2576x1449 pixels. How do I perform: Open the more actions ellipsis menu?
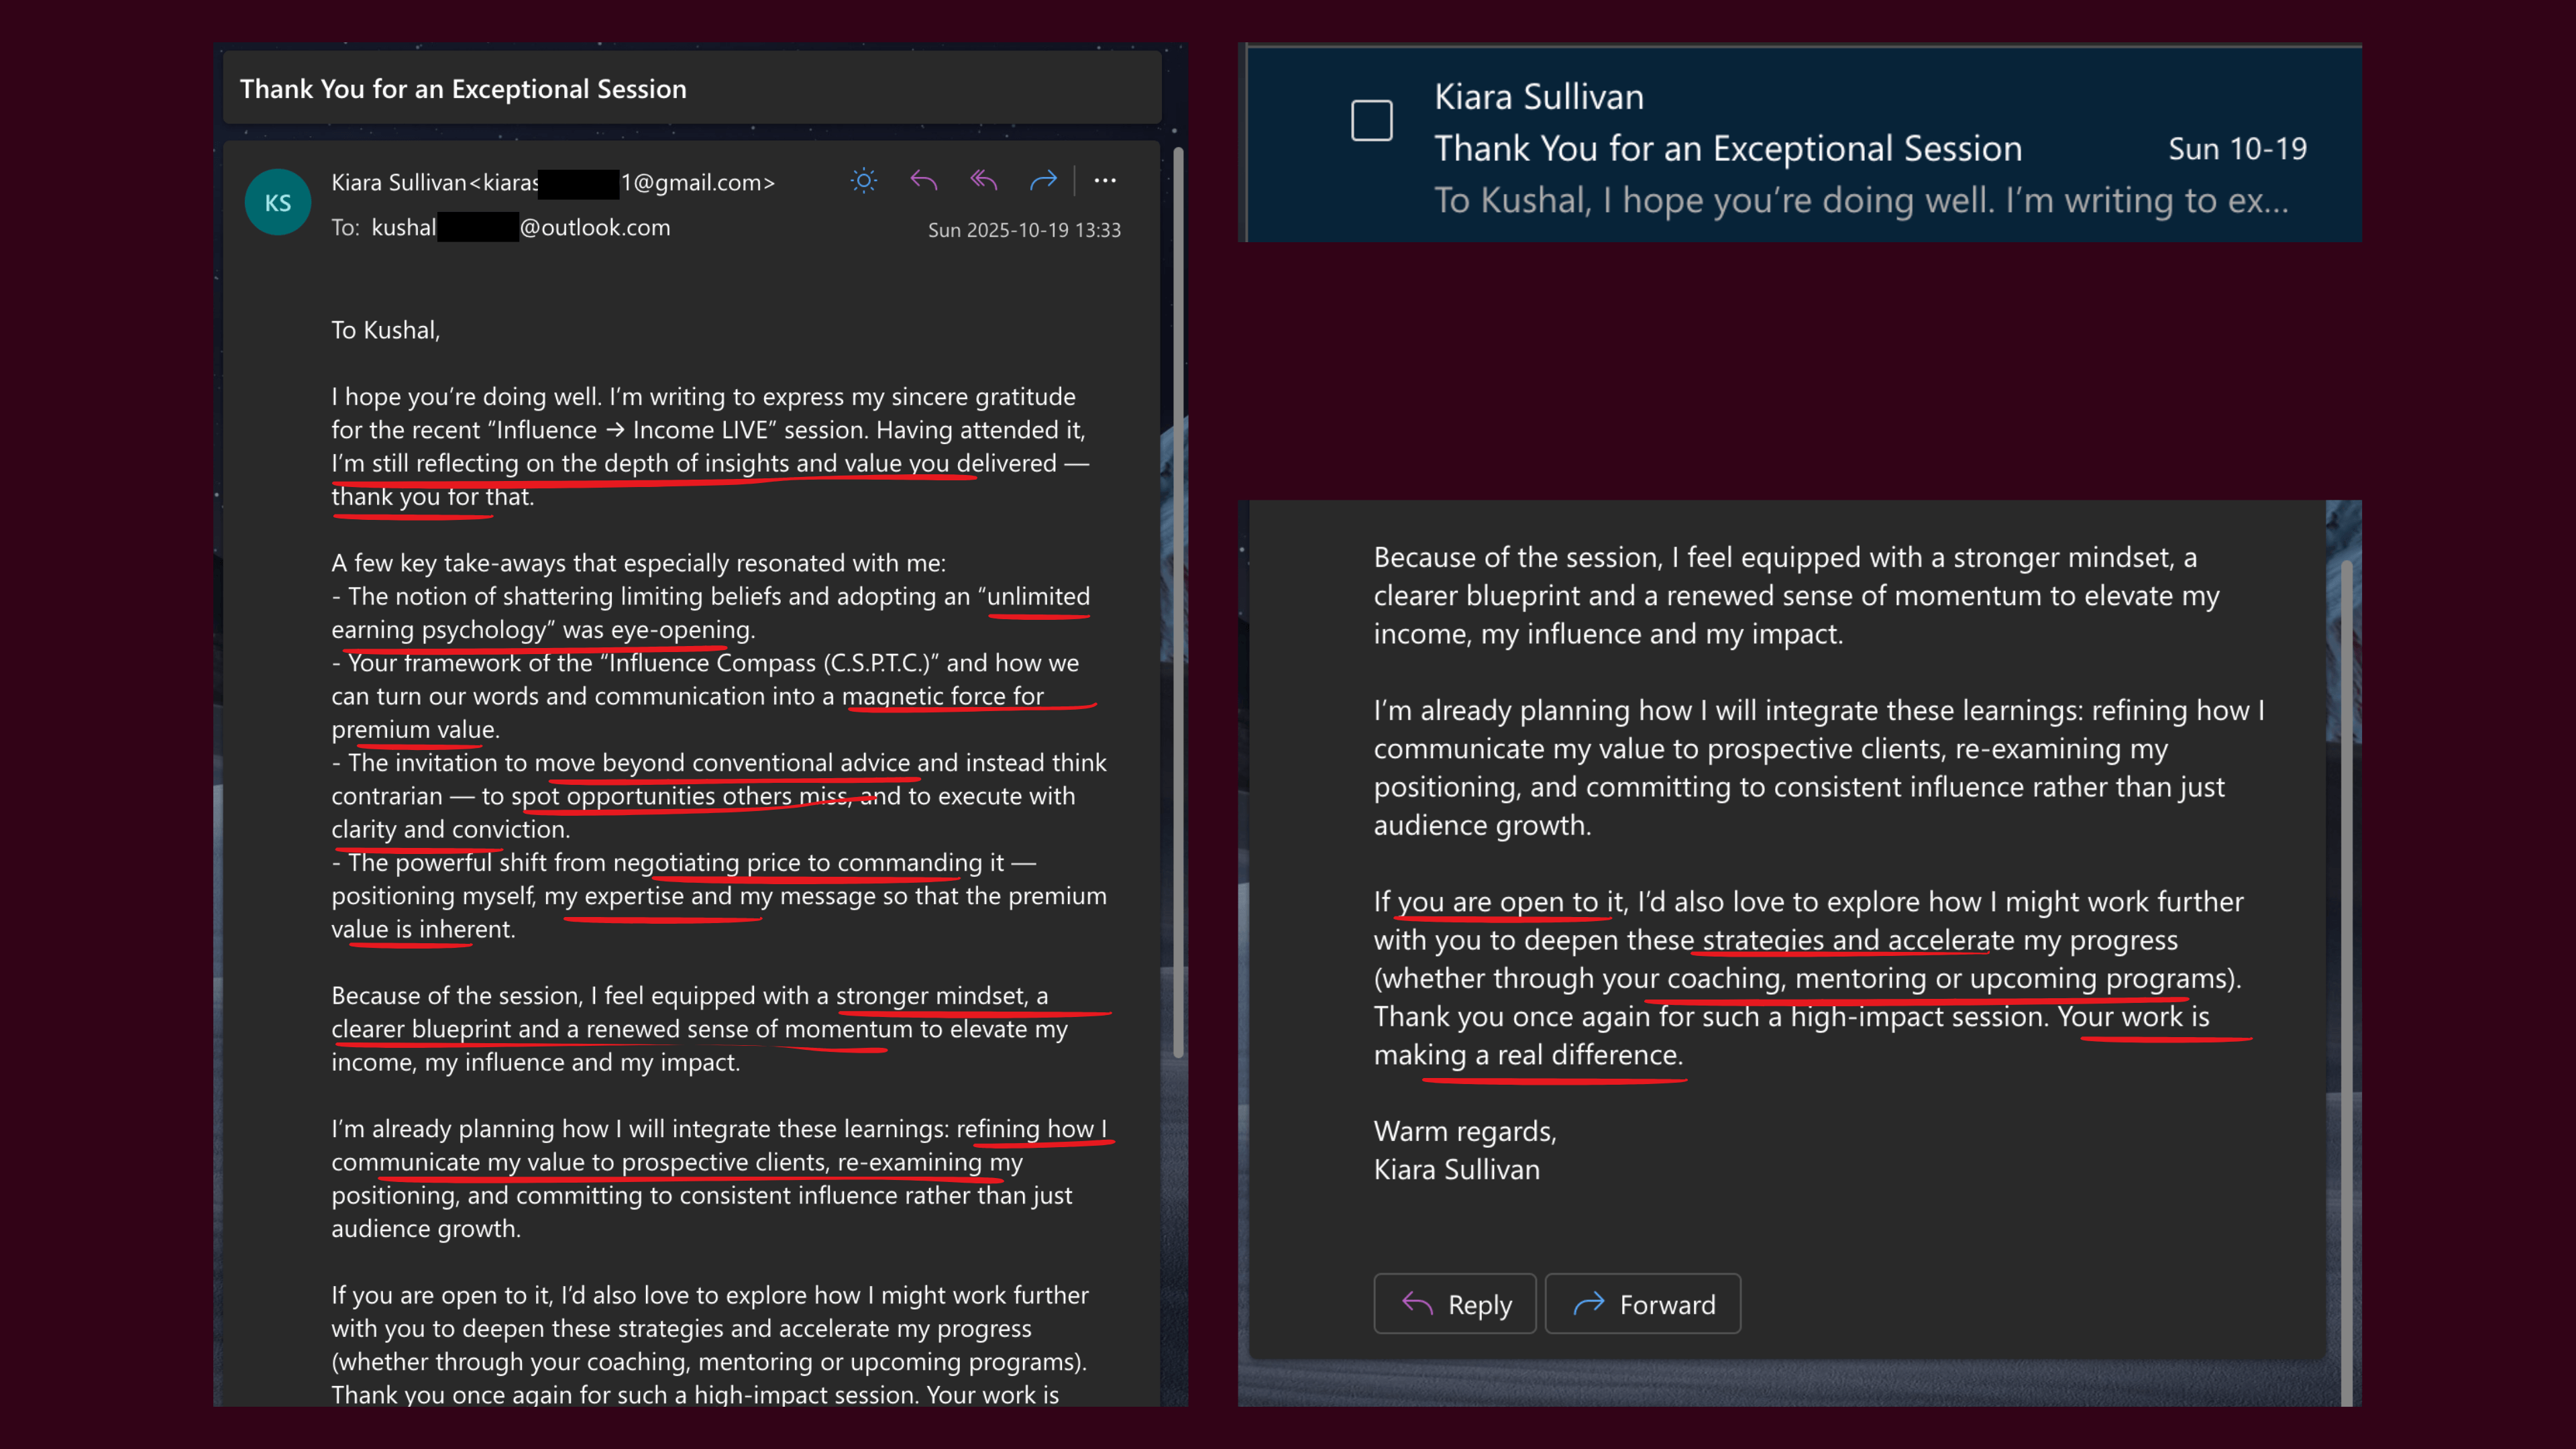pyautogui.click(x=1105, y=181)
